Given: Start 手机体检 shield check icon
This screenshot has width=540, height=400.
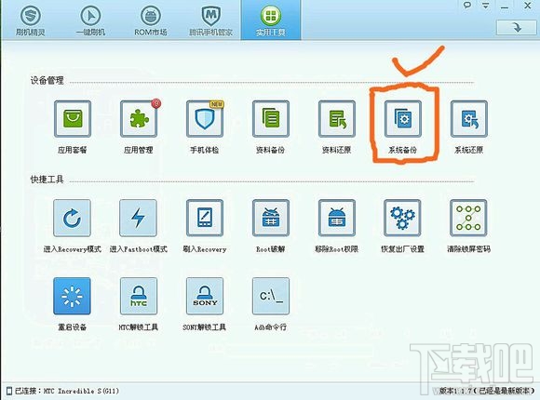Looking at the screenshot, I should [205, 119].
